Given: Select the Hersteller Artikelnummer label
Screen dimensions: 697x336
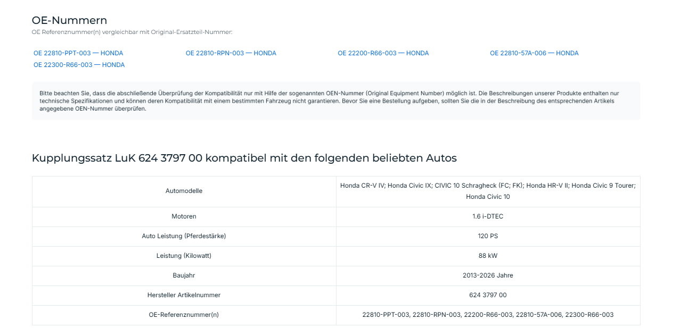Looking at the screenshot, I should [x=184, y=295].
